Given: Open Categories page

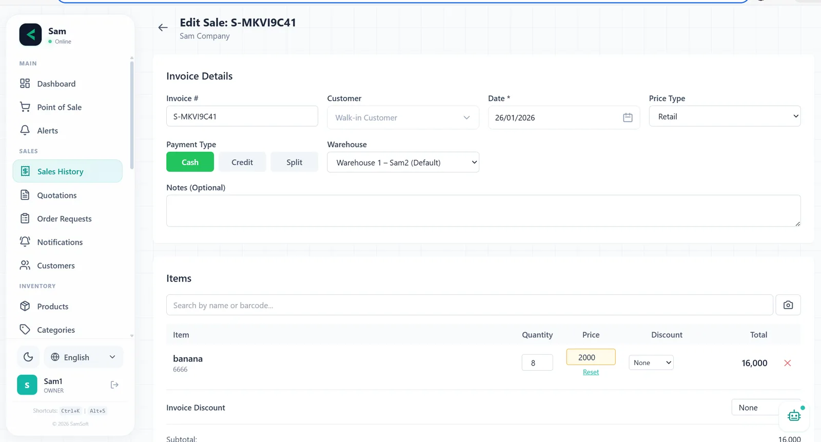Looking at the screenshot, I should (x=68, y=330).
